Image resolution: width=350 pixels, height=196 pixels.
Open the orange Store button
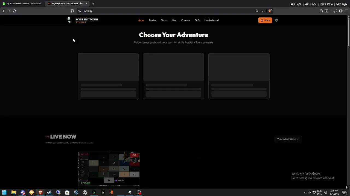pos(265,20)
